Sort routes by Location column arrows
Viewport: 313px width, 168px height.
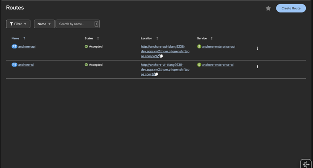pos(157,38)
